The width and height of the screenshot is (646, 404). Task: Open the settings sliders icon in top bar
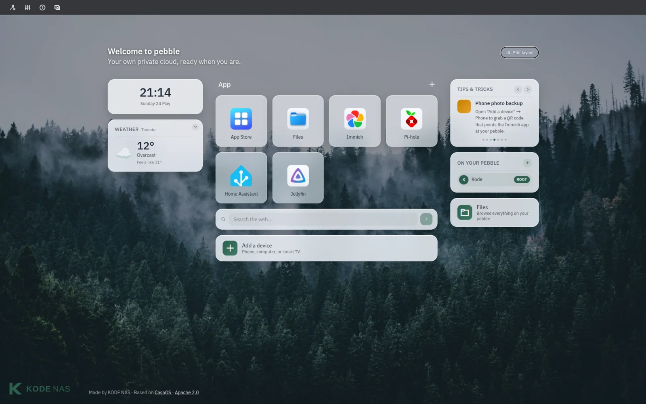(27, 7)
